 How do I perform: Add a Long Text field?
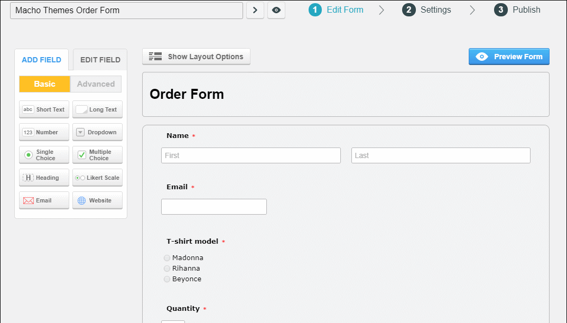97,109
